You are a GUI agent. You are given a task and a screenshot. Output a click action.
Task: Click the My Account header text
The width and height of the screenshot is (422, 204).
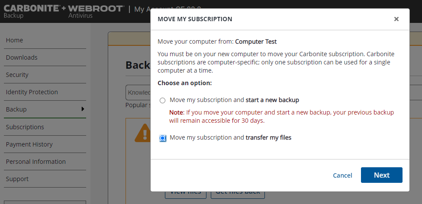[x=143, y=10]
